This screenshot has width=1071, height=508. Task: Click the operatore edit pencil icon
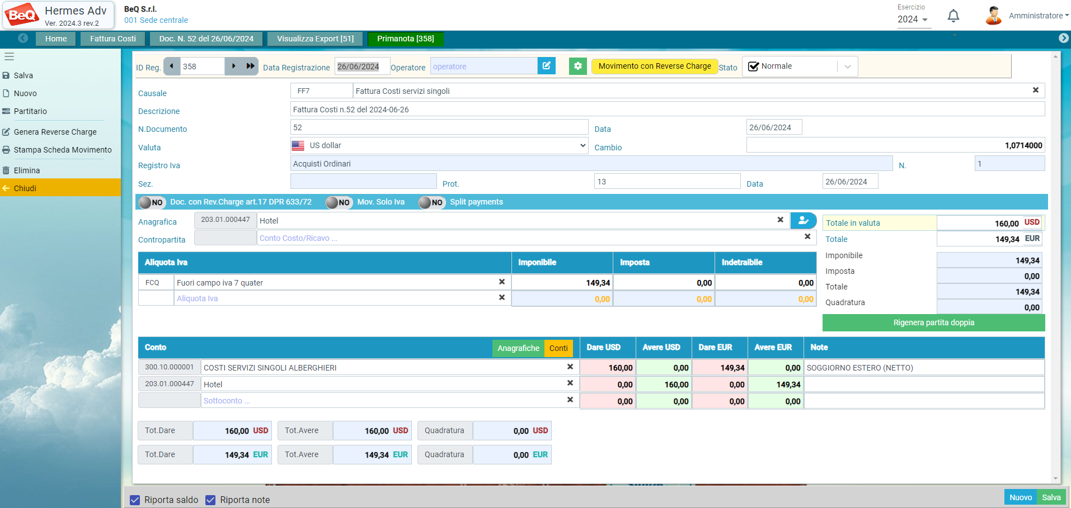point(546,66)
